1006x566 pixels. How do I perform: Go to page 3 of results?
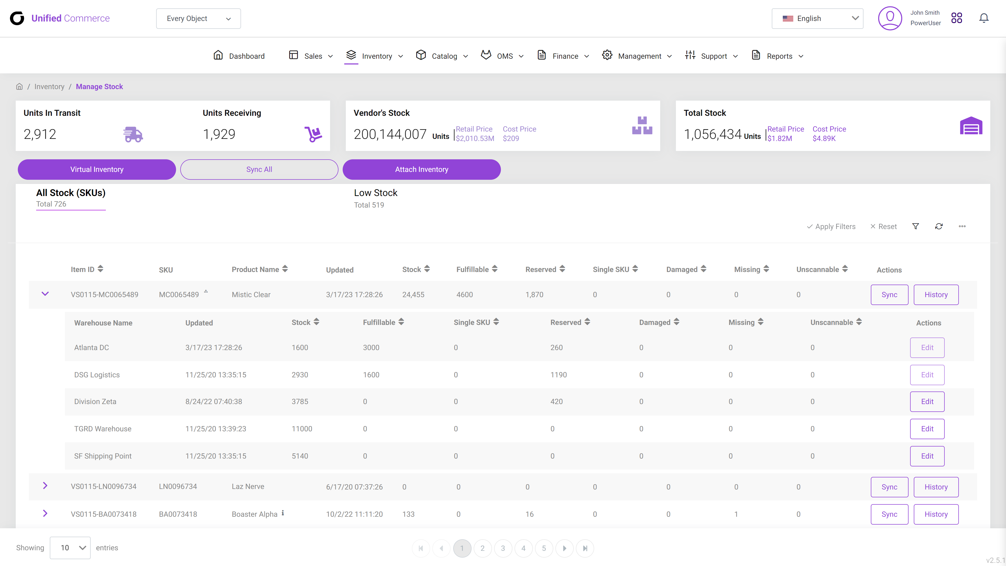coord(503,548)
